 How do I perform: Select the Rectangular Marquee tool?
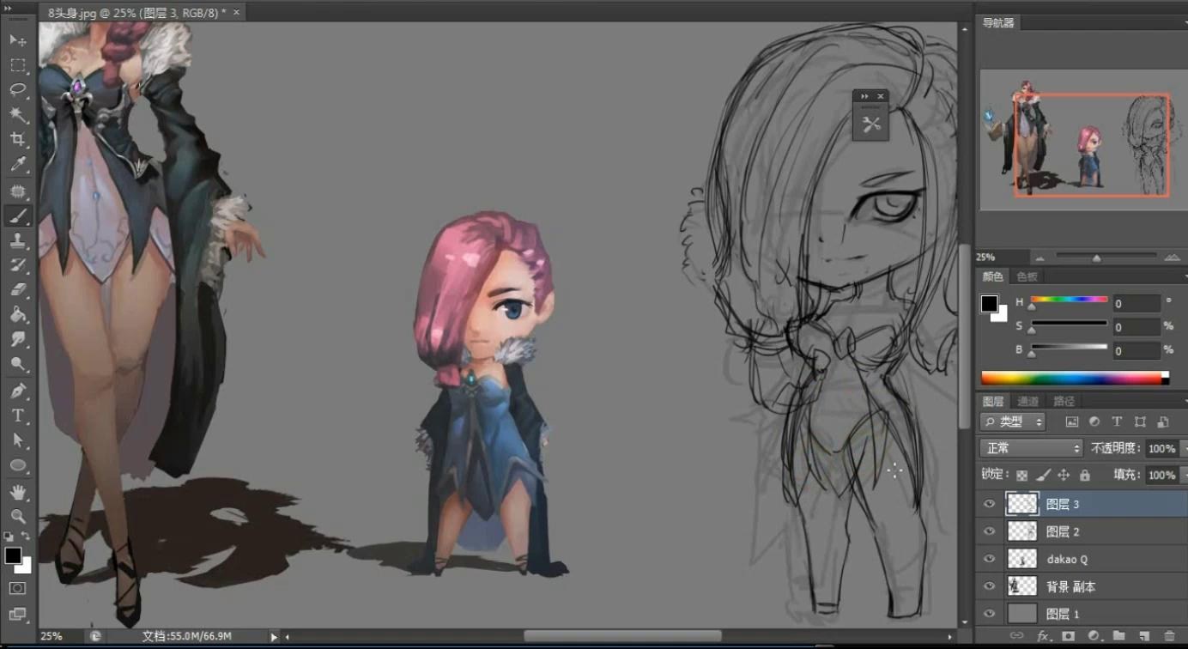click(17, 65)
